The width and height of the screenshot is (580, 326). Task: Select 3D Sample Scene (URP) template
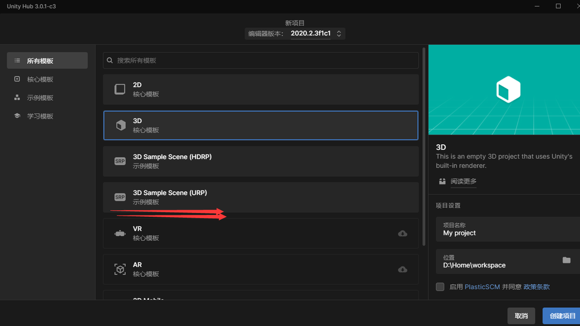[x=261, y=197]
